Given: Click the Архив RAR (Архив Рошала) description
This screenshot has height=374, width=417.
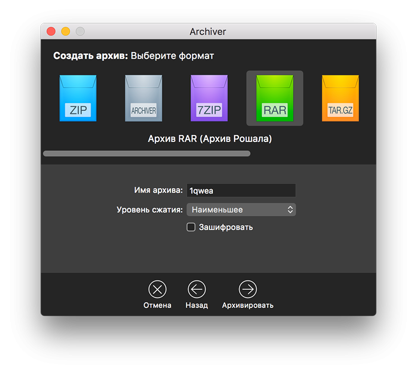Looking at the screenshot, I should pyautogui.click(x=210, y=138).
